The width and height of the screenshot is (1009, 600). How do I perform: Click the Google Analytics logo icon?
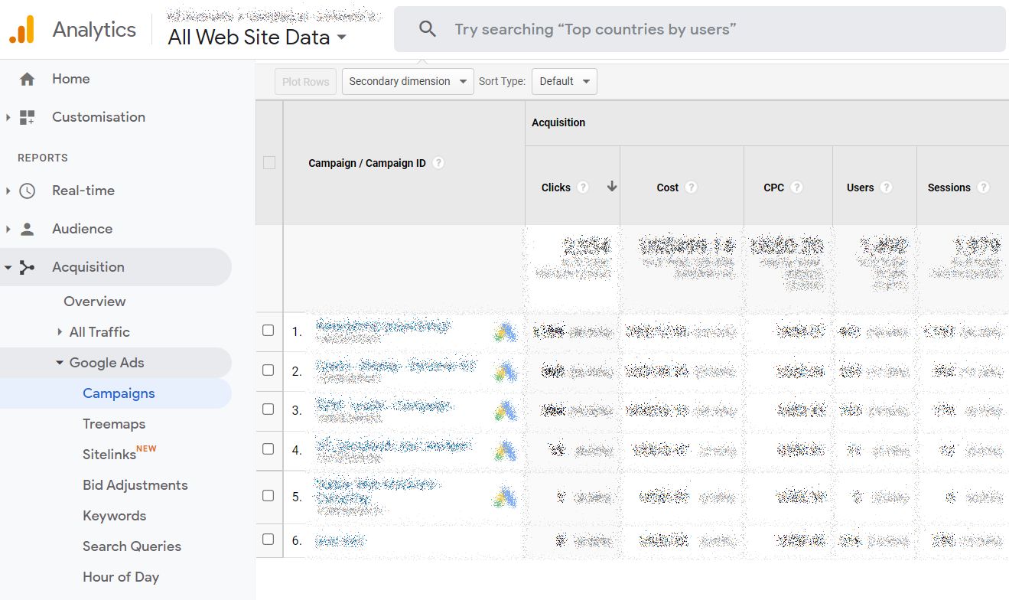(22, 28)
